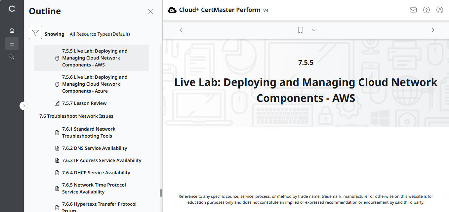The height and width of the screenshot is (212, 449).
Task: Select the Outline menu icon in sidebar
Action: [12, 43]
